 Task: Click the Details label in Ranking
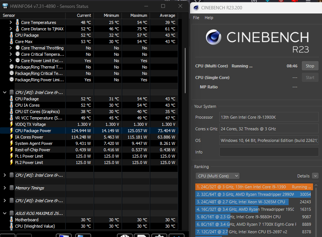coord(303,176)
